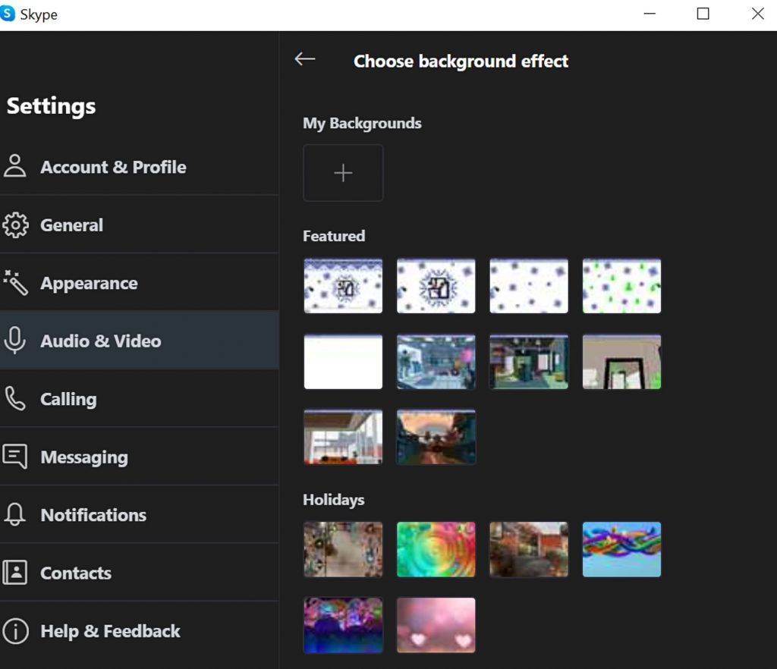Select the Contacts card icon
Image resolution: width=777 pixels, height=669 pixels.
tap(17, 573)
